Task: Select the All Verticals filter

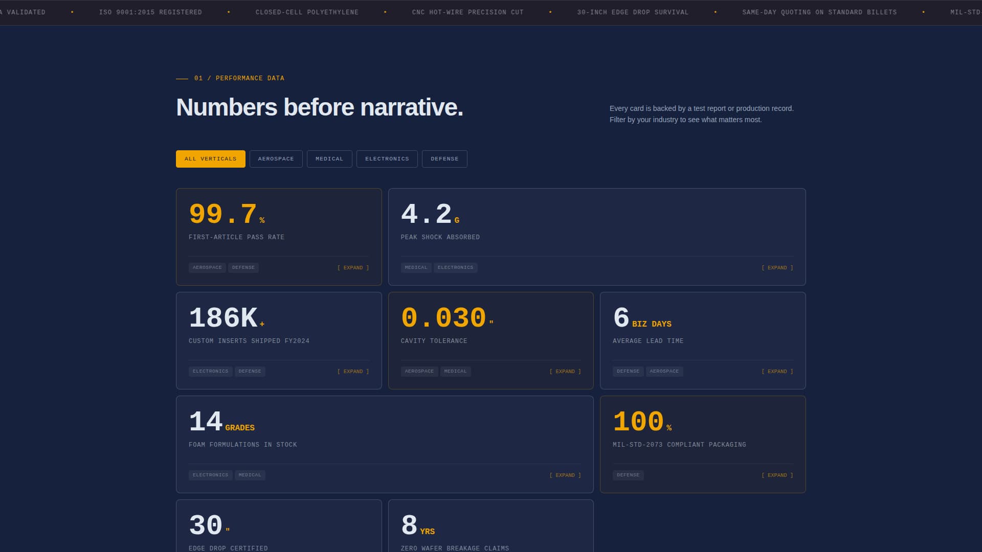Action: click(x=210, y=159)
